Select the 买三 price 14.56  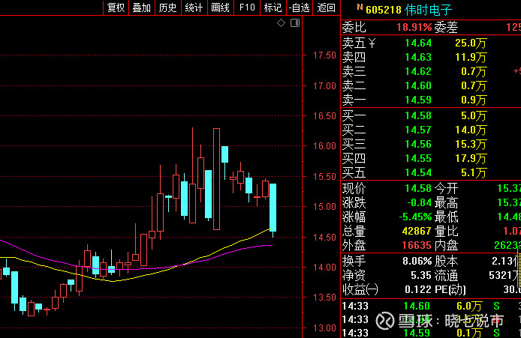(418, 144)
